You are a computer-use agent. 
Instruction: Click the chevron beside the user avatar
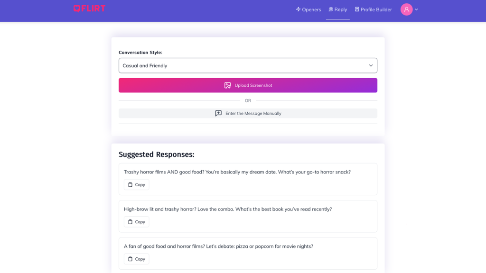coord(416,9)
